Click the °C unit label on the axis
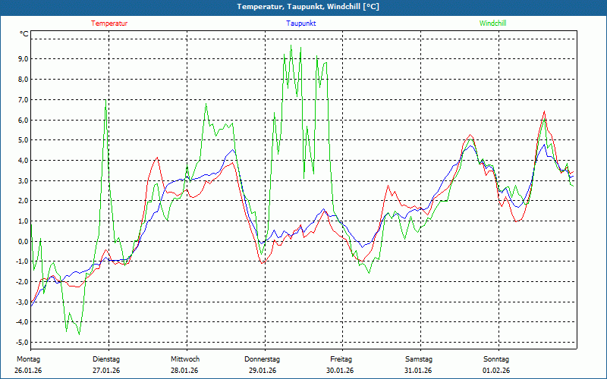The width and height of the screenshot is (607, 379). point(24,34)
